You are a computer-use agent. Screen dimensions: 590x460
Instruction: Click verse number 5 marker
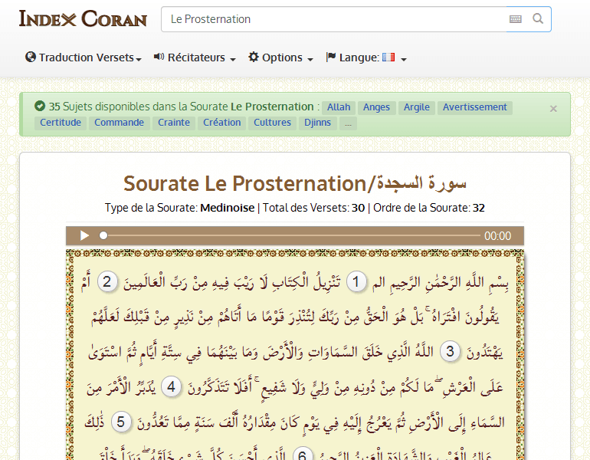(120, 422)
